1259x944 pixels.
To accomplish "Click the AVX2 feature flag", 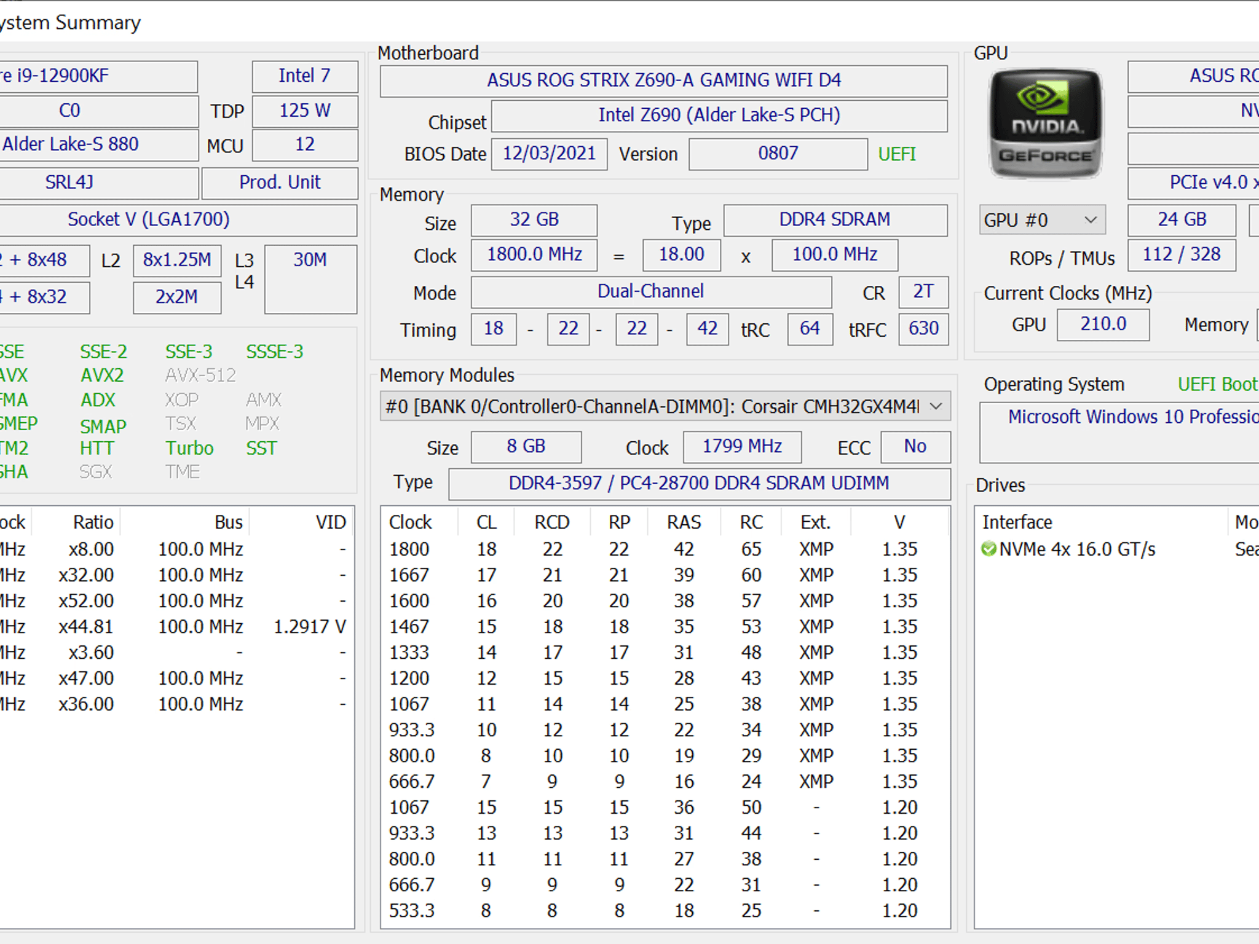I will (102, 375).
